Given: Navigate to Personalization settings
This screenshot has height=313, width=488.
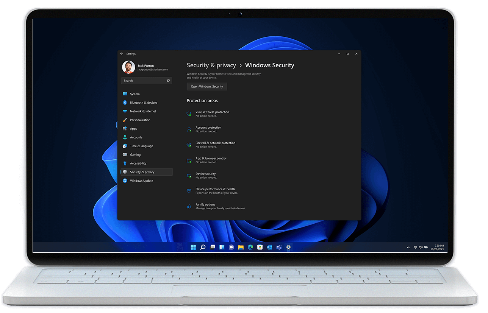Looking at the screenshot, I should (140, 120).
